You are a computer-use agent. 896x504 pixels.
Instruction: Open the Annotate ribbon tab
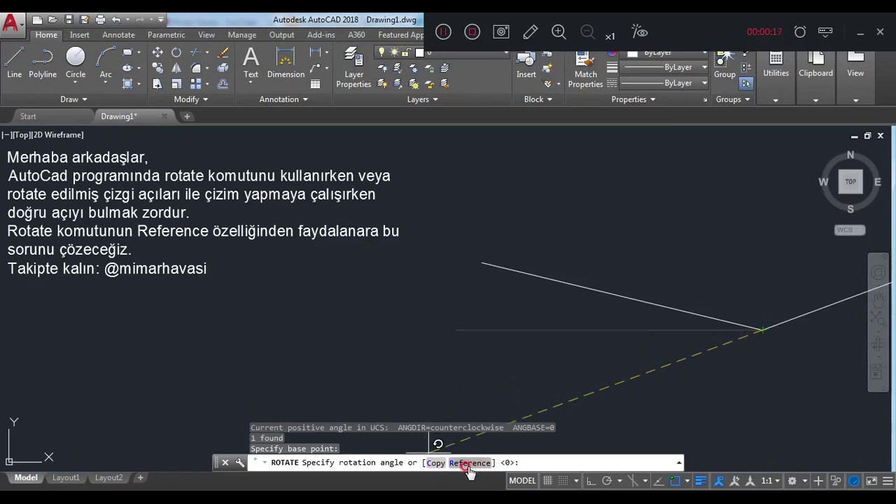point(118,35)
